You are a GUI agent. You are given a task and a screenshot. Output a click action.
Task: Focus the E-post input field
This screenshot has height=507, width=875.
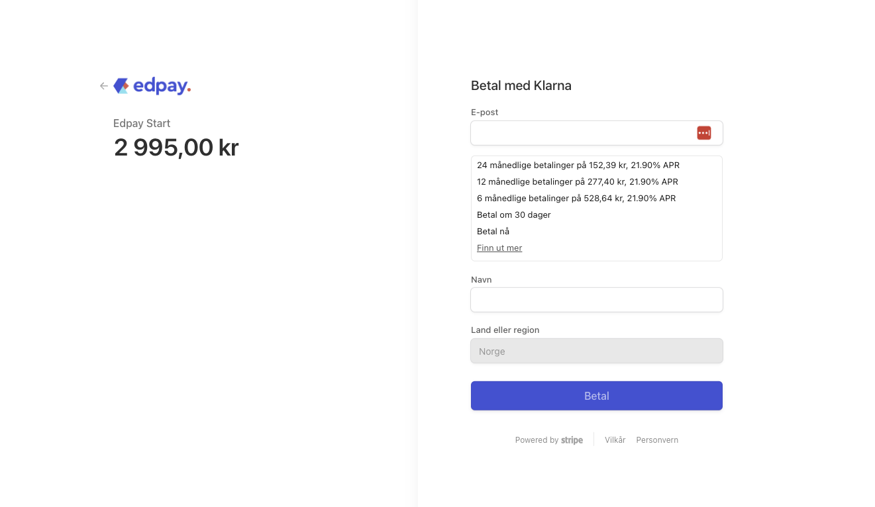[x=583, y=133]
